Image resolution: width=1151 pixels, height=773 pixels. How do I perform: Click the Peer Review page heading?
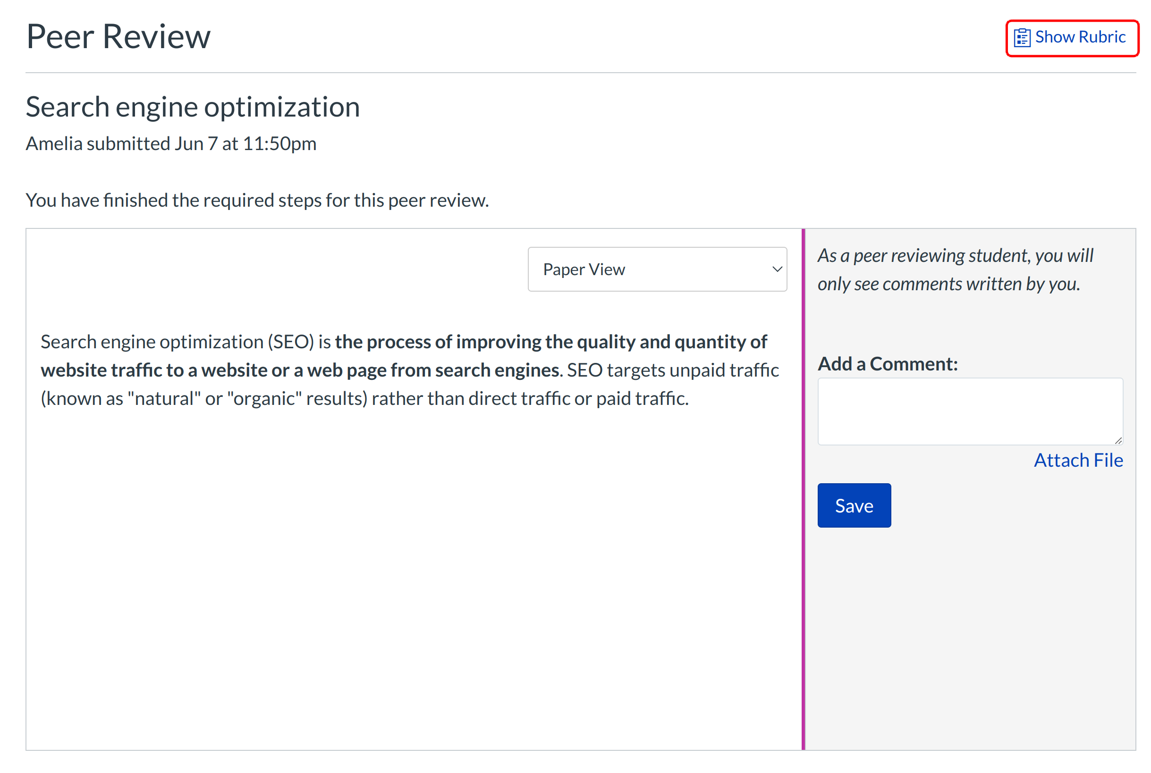coord(118,35)
